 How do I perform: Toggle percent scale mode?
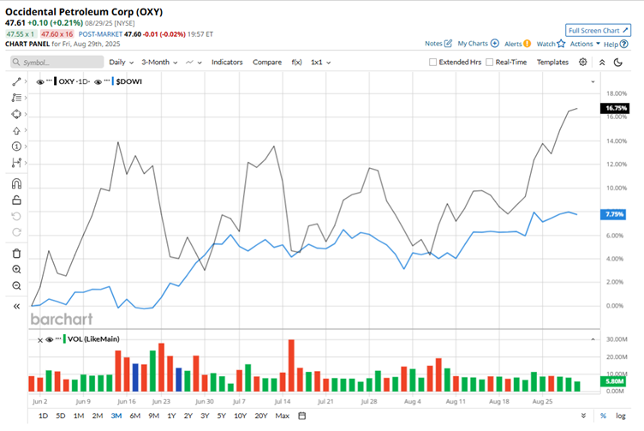click(x=603, y=416)
